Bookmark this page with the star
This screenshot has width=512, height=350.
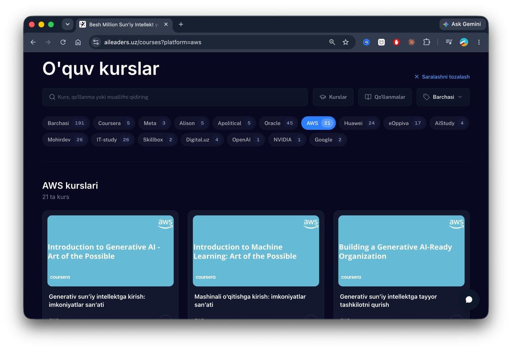[x=346, y=42]
